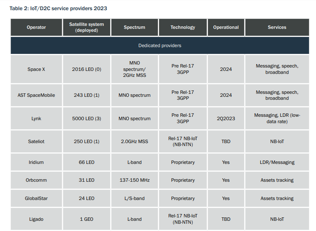Click the Spectrum column header
The height and width of the screenshot is (231, 316).
(134, 27)
